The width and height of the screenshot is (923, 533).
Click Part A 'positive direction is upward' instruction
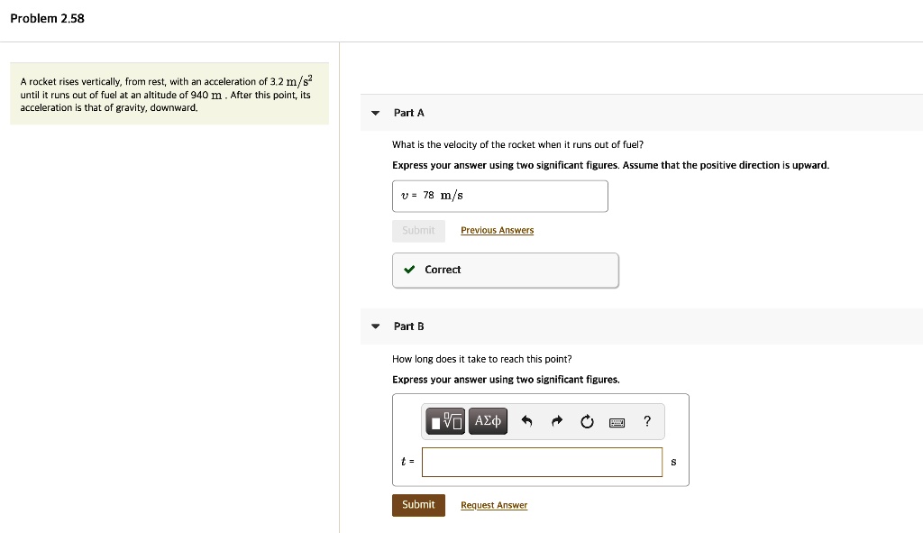610,165
